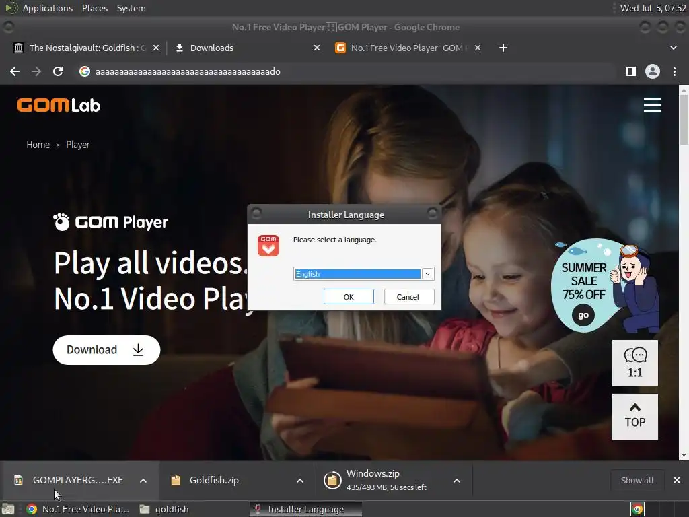Click the Chrome tray icon in bottom panel
The height and width of the screenshot is (517, 689).
(x=637, y=509)
